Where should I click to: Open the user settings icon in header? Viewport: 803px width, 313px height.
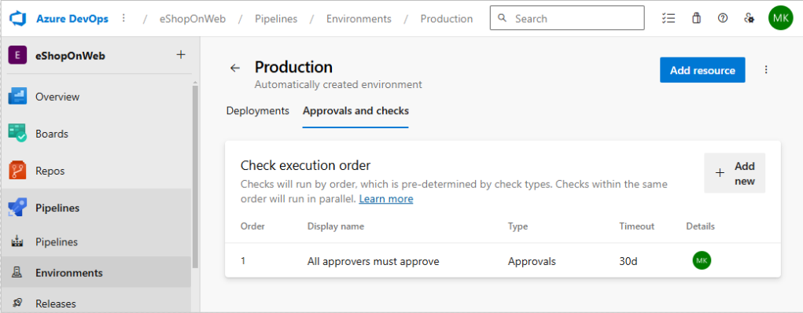(749, 18)
